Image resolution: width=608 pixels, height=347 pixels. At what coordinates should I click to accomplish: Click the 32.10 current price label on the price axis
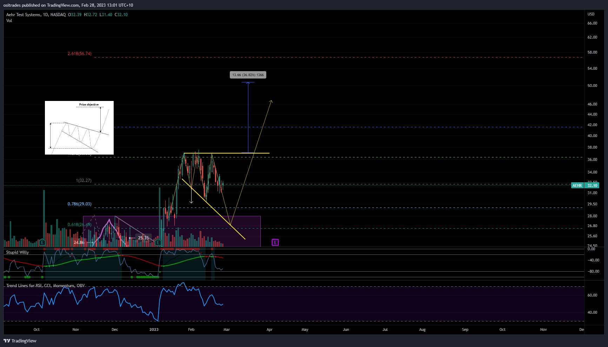pos(592,185)
